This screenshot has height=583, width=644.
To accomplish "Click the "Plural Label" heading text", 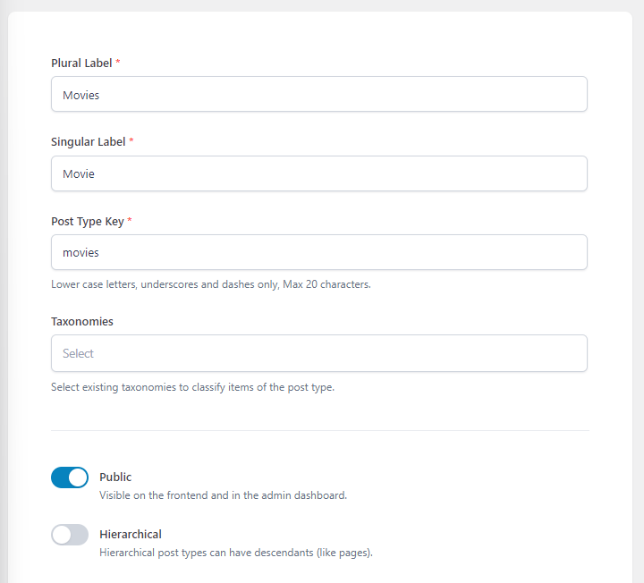I will (x=81, y=63).
